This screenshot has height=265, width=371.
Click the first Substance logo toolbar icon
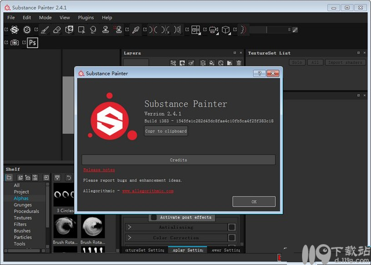pos(14,30)
